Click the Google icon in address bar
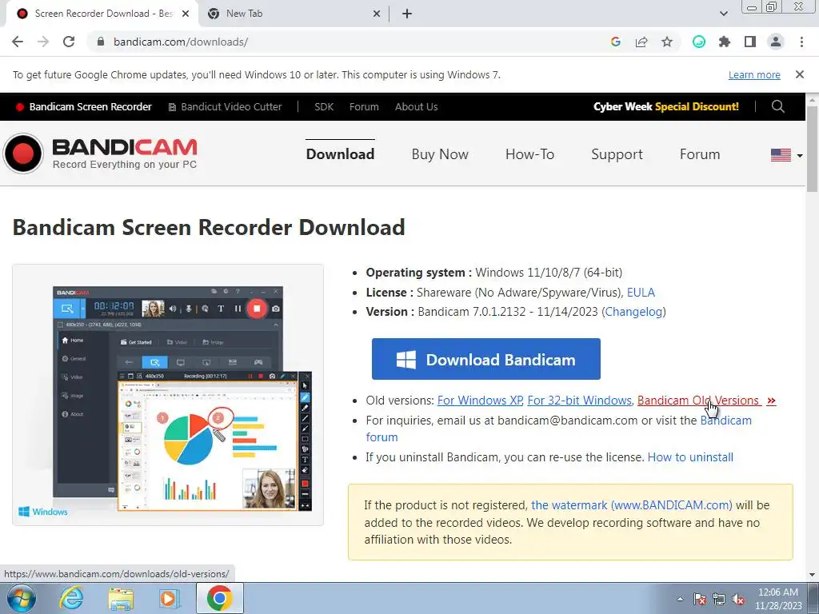Screen dimensions: 819x614 pyautogui.click(x=615, y=42)
